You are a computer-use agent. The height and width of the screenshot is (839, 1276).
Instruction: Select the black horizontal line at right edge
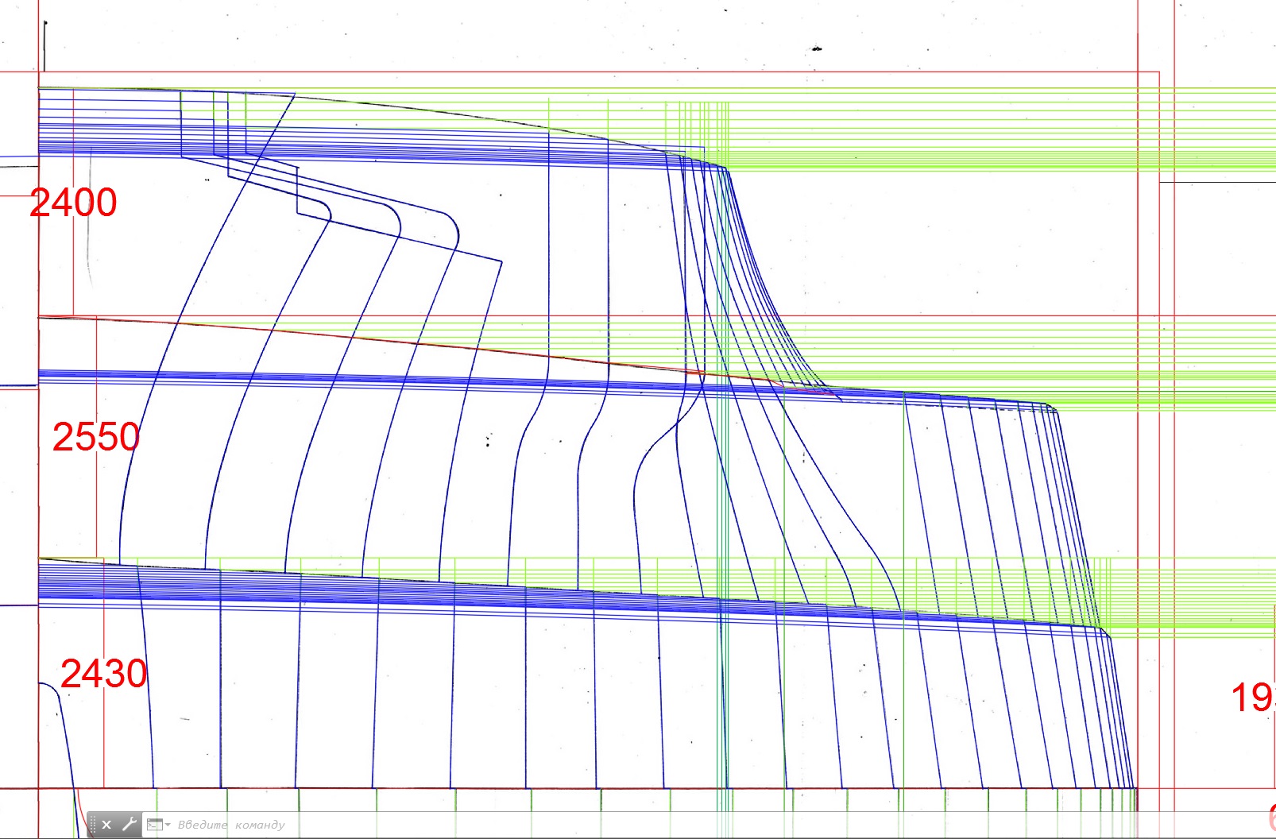tap(1216, 182)
